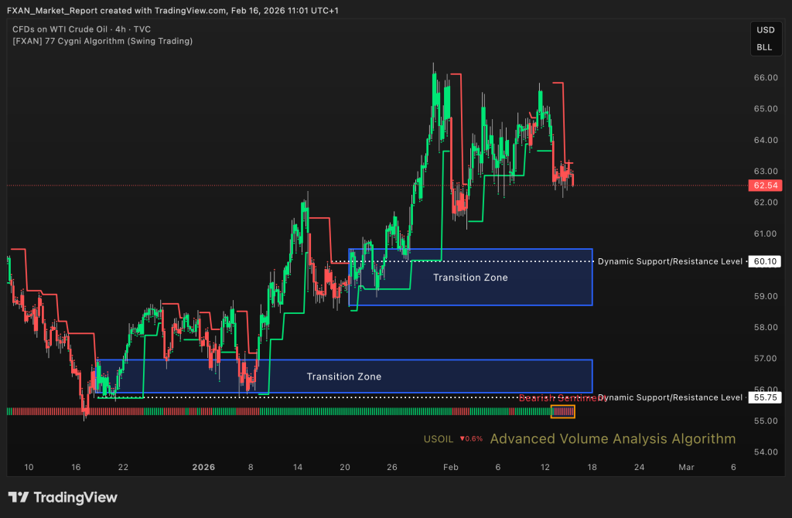This screenshot has height=518, width=792.
Task: Click the upper Dynamic Support/Resistance Level label
Action: coord(670,261)
